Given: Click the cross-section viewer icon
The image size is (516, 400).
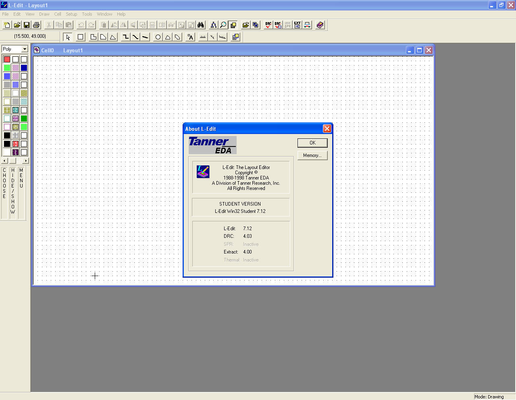Looking at the screenshot, I should [x=307, y=25].
